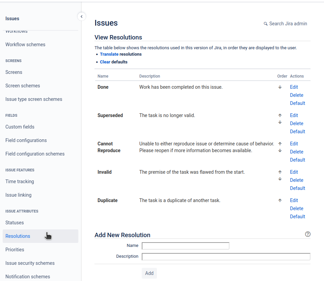Open Priorities page
The width and height of the screenshot is (324, 281).
[x=15, y=250]
